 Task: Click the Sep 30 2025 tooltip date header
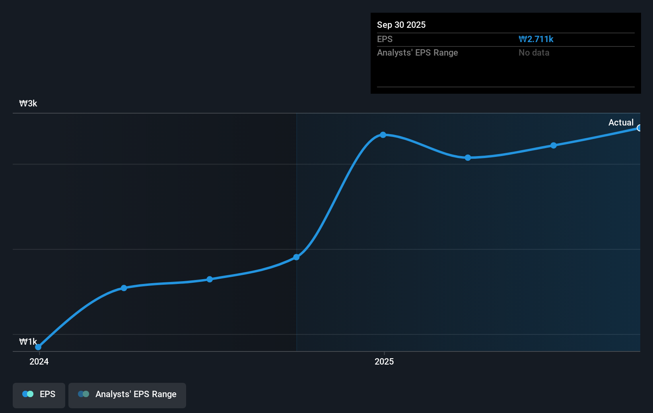click(401, 25)
